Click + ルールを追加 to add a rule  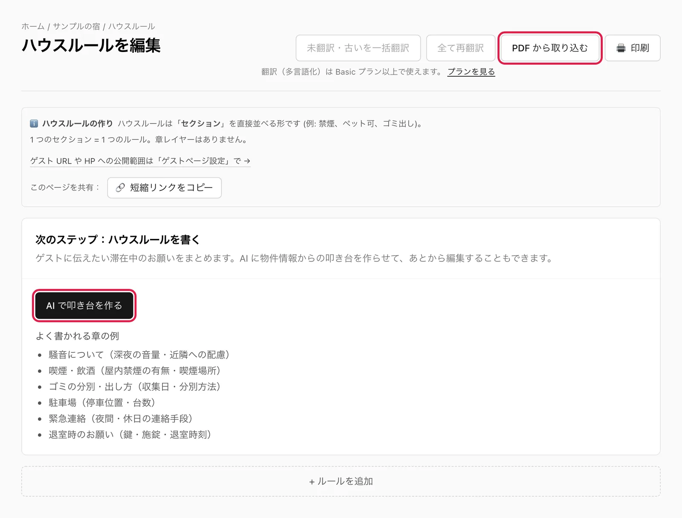click(x=341, y=481)
